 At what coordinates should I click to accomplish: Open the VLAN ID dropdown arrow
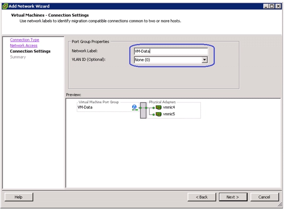coord(205,60)
